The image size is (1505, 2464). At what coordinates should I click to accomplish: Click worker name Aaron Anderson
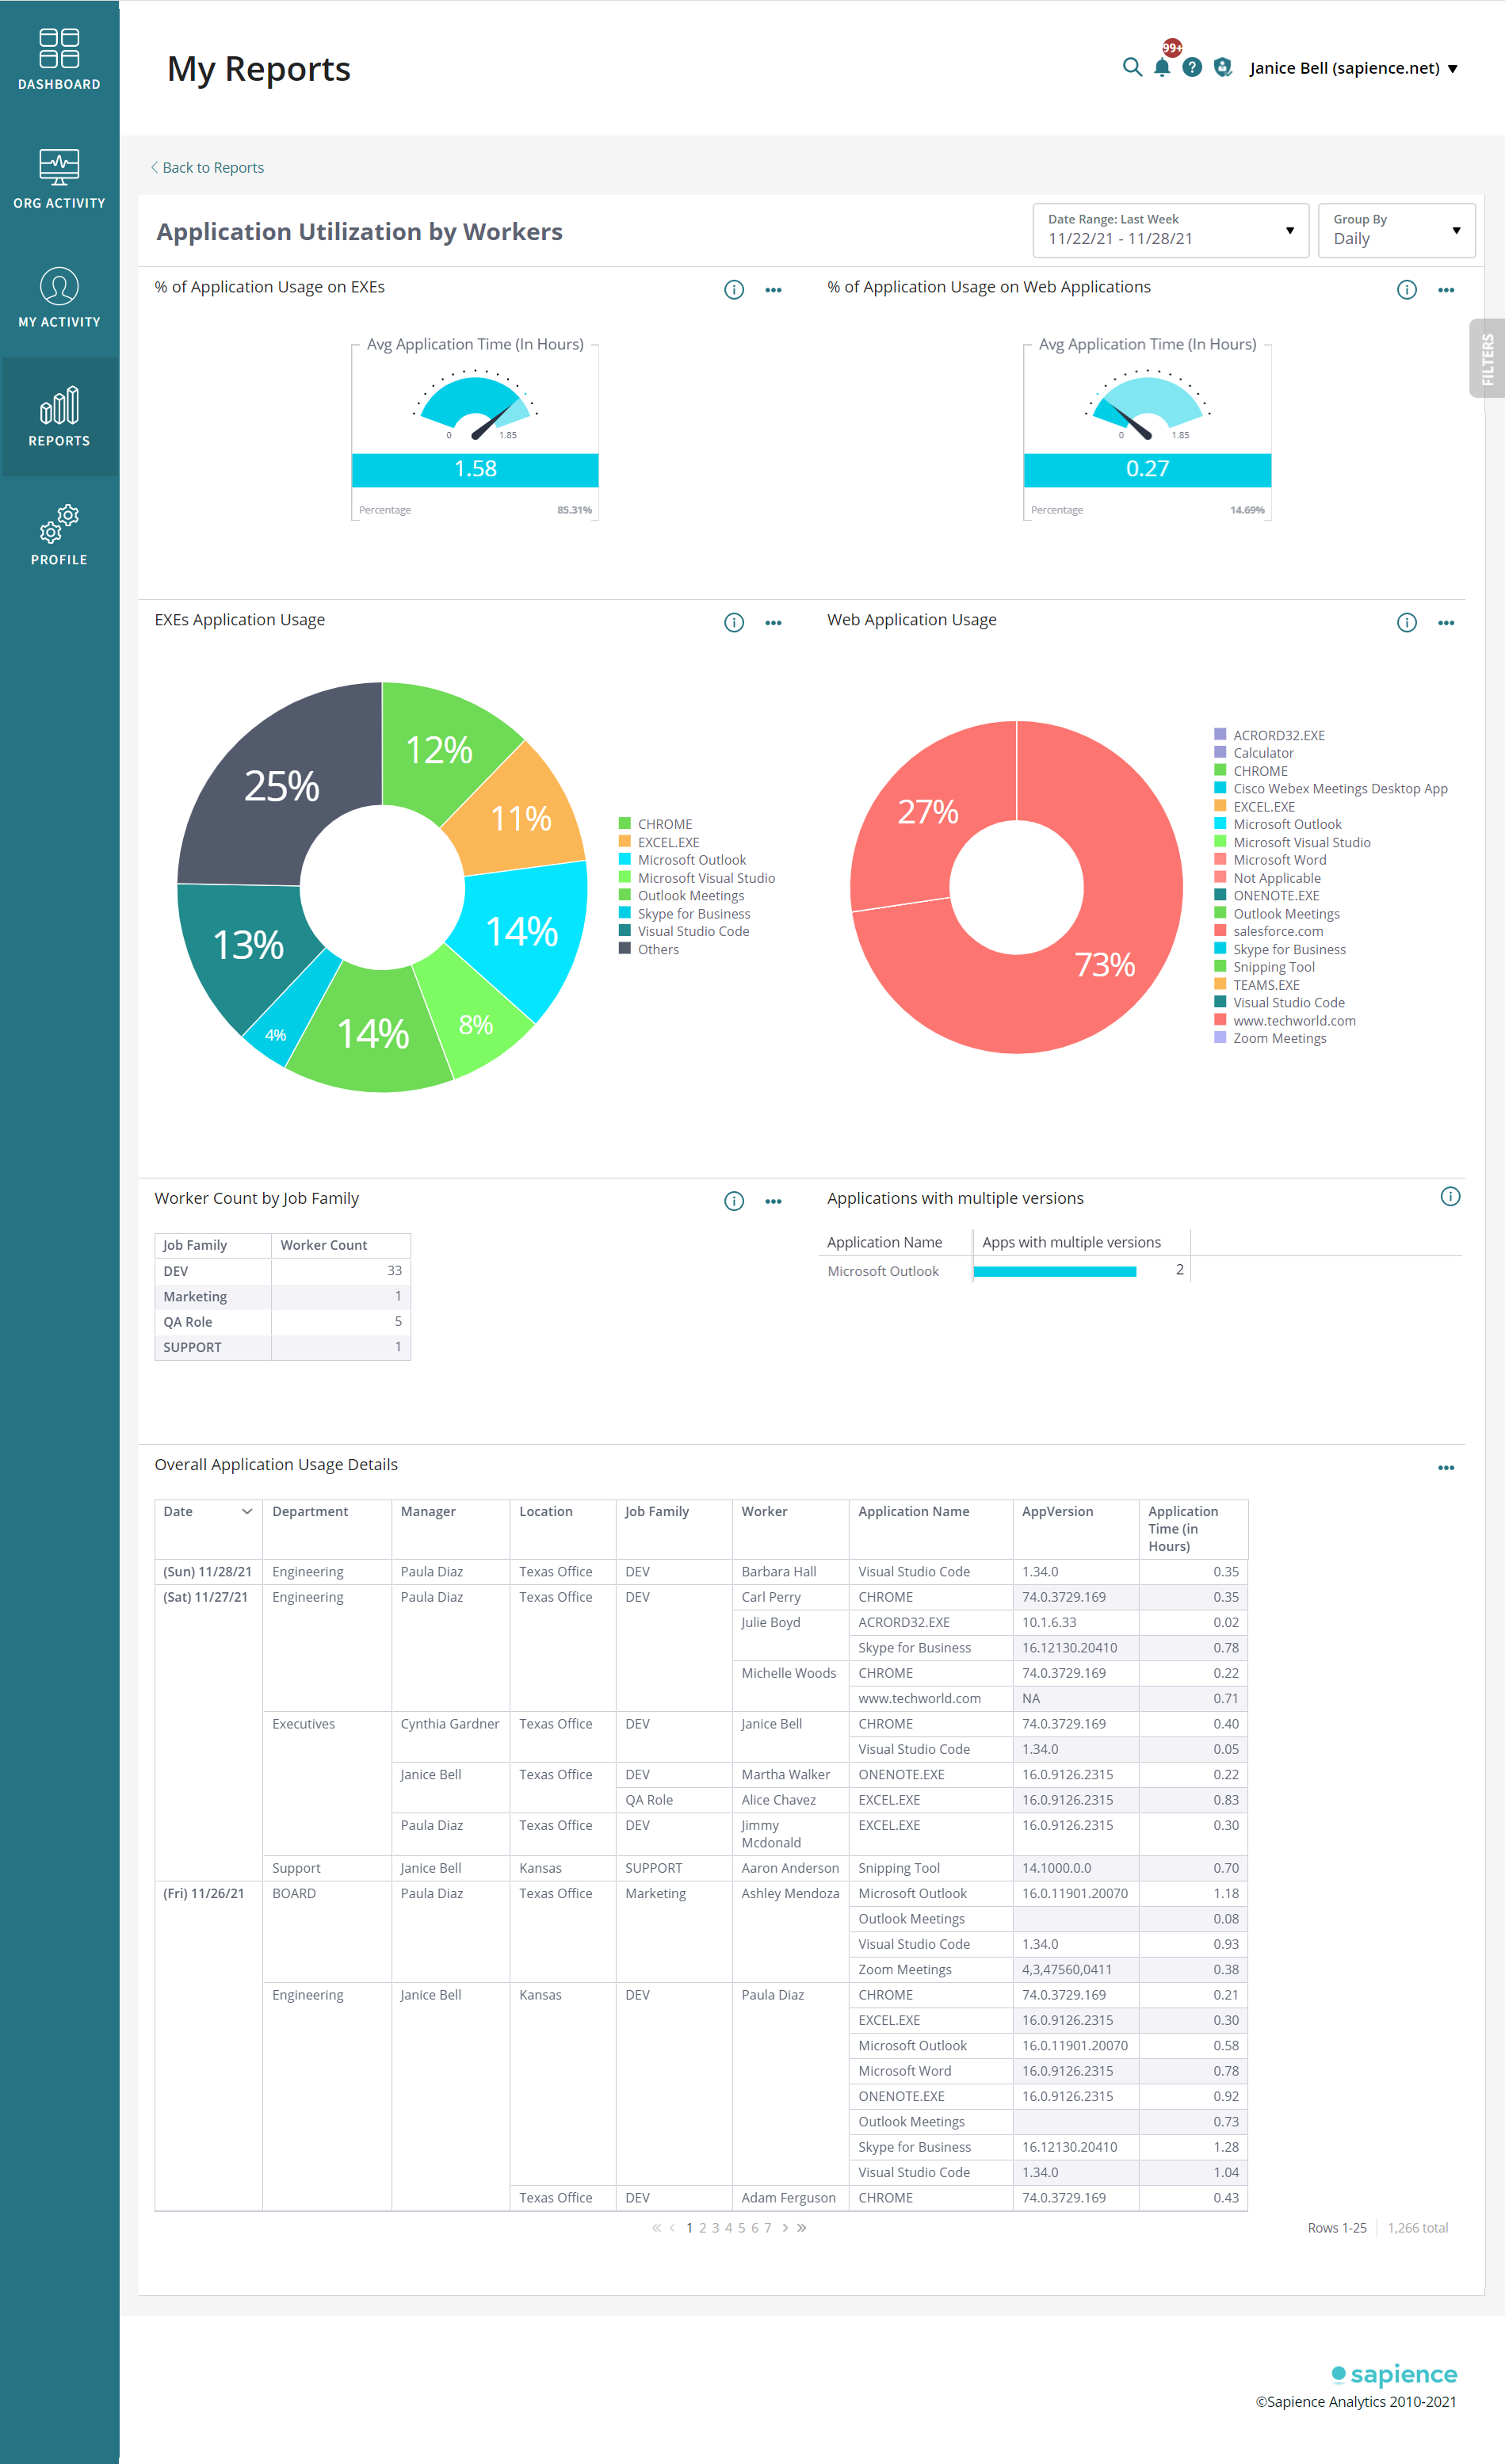point(790,1868)
